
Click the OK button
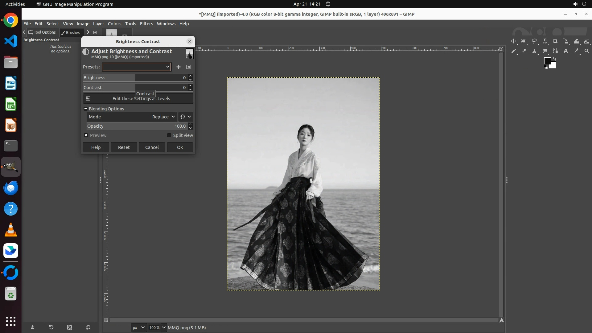(180, 147)
